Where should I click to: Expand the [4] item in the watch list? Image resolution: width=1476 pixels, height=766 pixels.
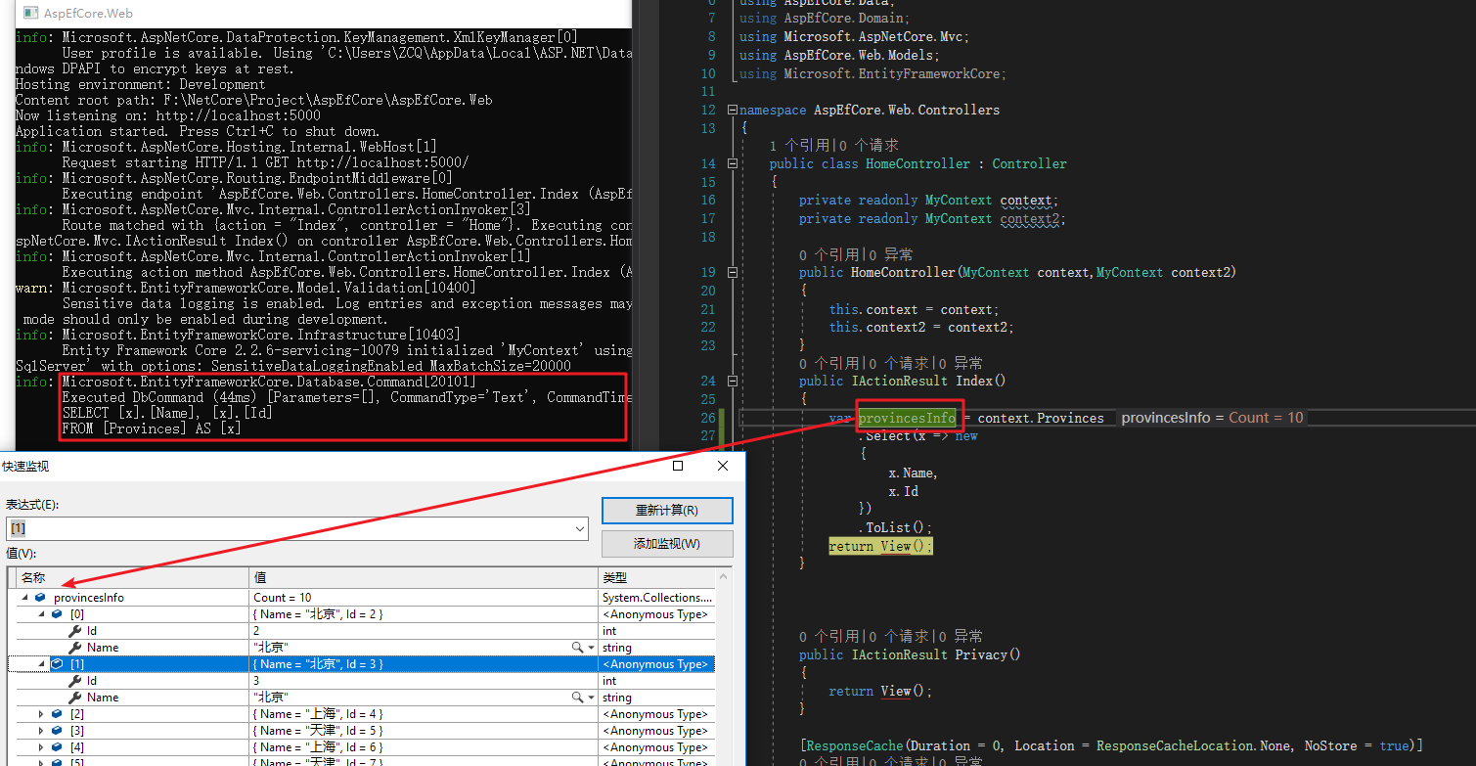41,746
